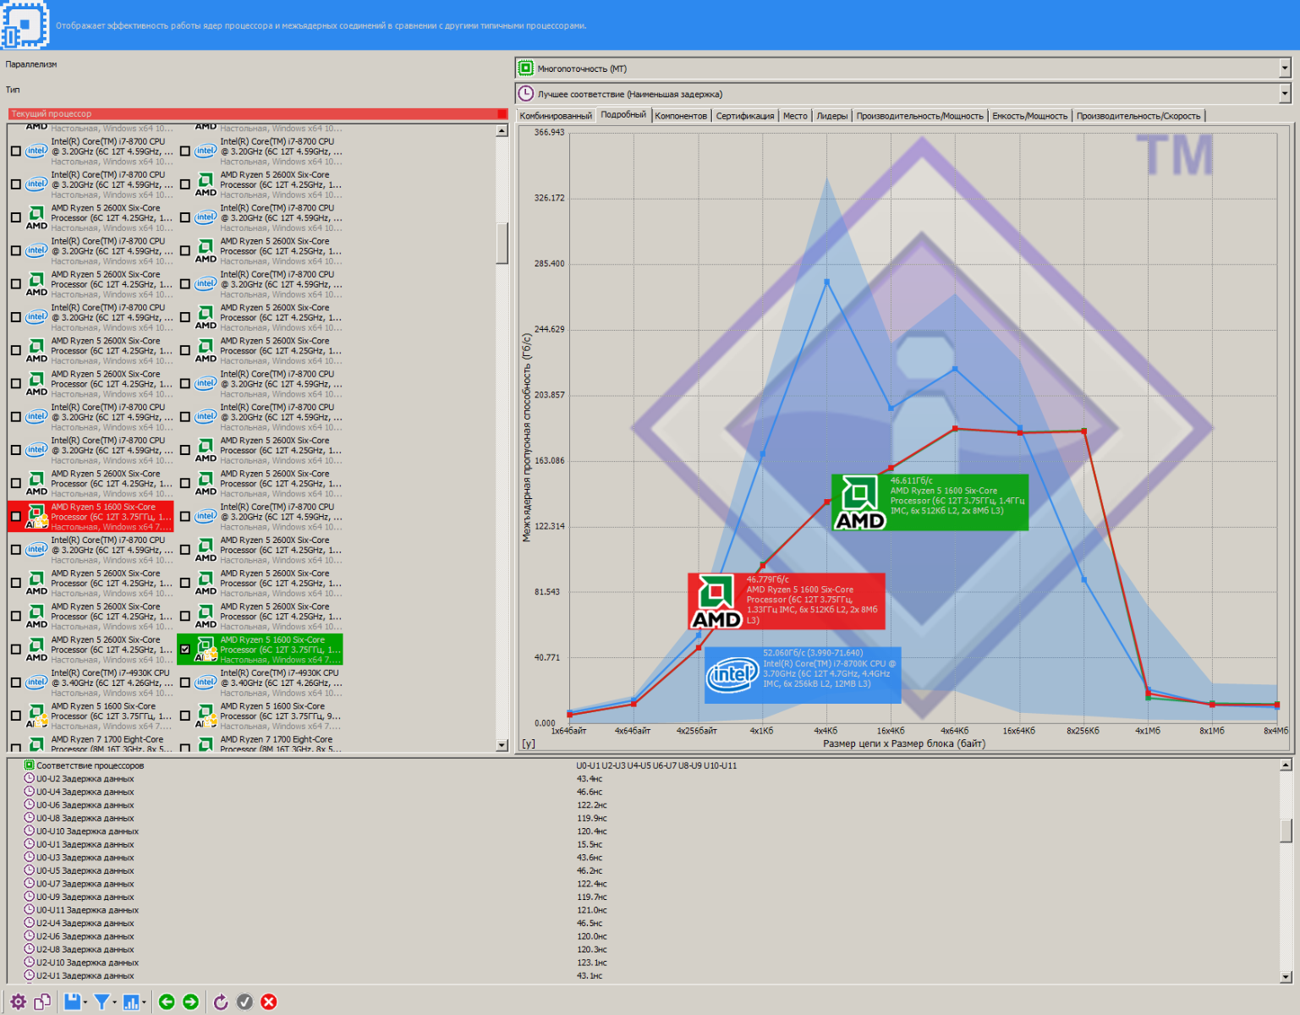This screenshot has width=1300, height=1015.
Task: Expand the Многопоточность (MT) dropdown
Action: pyautogui.click(x=1284, y=69)
